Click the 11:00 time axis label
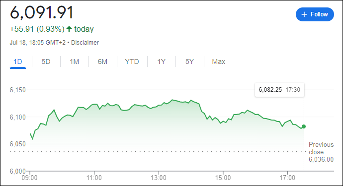Screen dimensions: 343x186 (x=94, y=178)
